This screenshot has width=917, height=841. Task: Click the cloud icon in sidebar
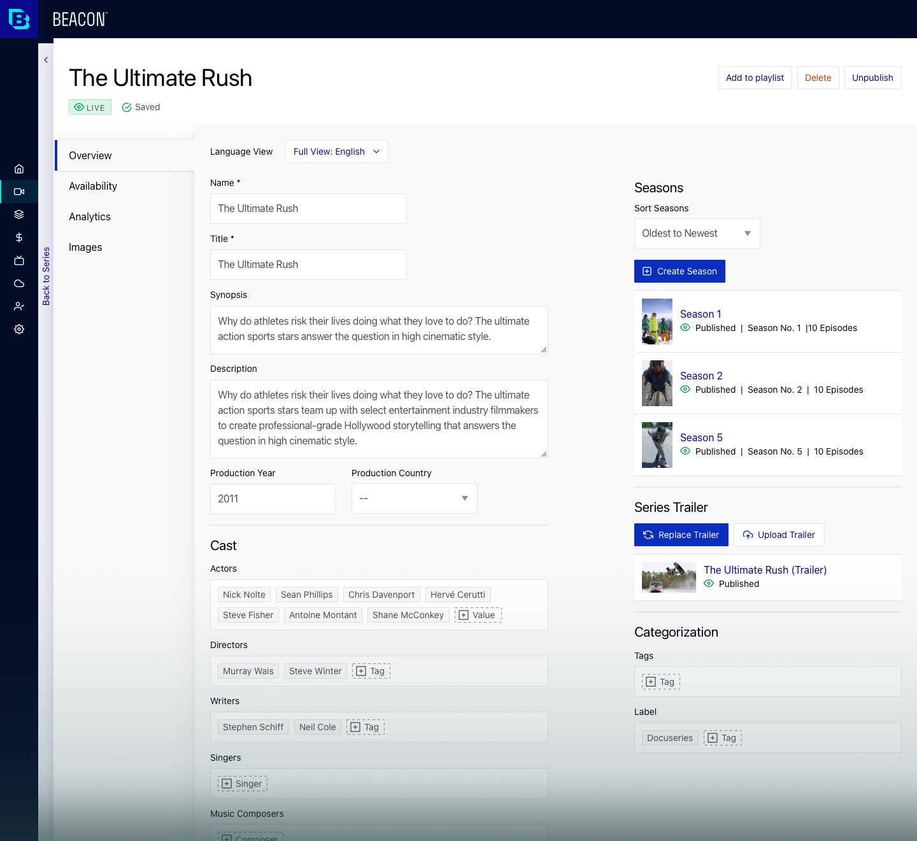tap(19, 283)
